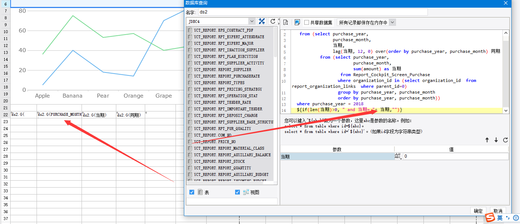
Task: Click spreadsheet row header 22
Action: [x=5, y=115]
